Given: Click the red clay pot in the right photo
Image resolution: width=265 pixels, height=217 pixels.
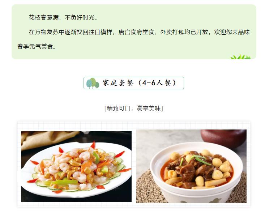Looking at the screenshot, I should 223,137.
